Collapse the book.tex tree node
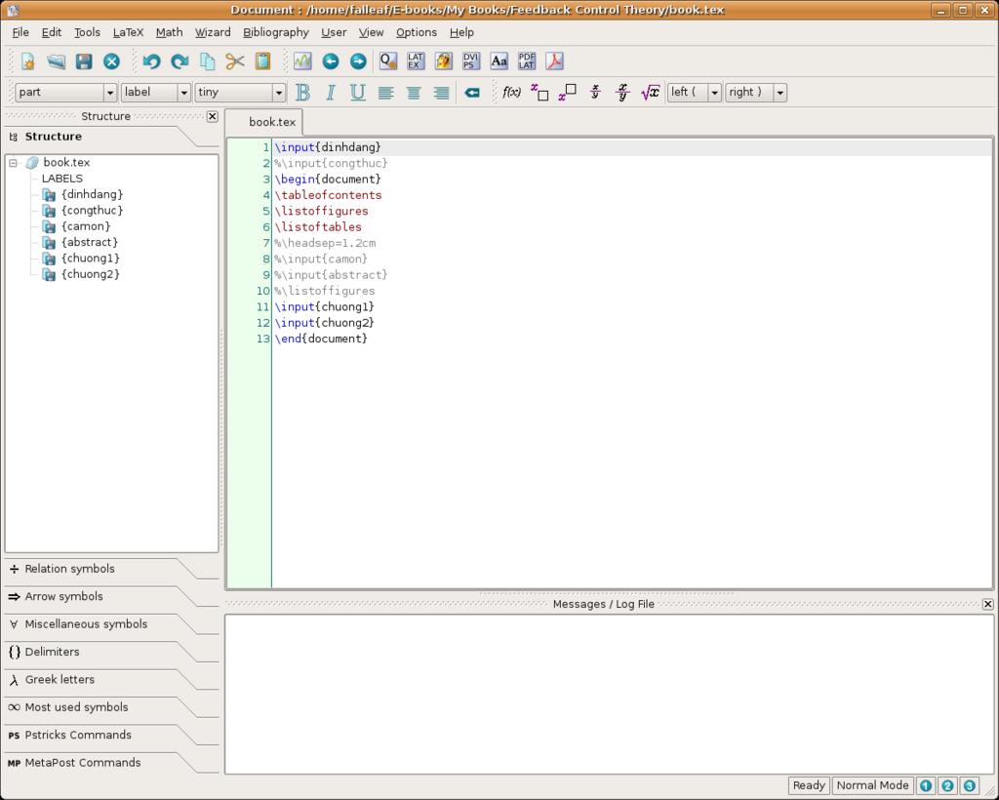Screen dimensions: 999x800 tap(14, 163)
